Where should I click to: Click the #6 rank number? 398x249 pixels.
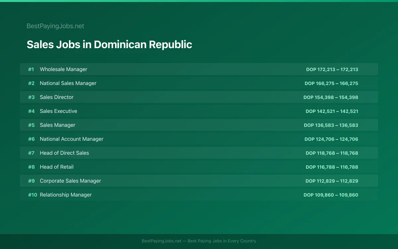(x=31, y=139)
